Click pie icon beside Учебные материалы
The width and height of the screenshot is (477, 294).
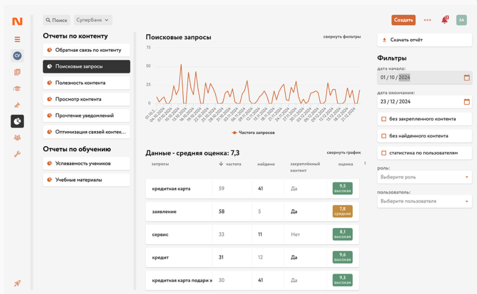tap(50, 180)
